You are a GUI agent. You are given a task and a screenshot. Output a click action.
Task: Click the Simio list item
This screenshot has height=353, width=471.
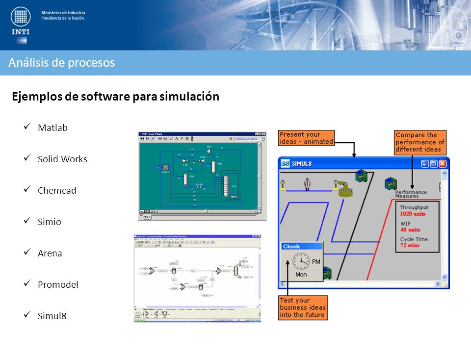tap(50, 222)
